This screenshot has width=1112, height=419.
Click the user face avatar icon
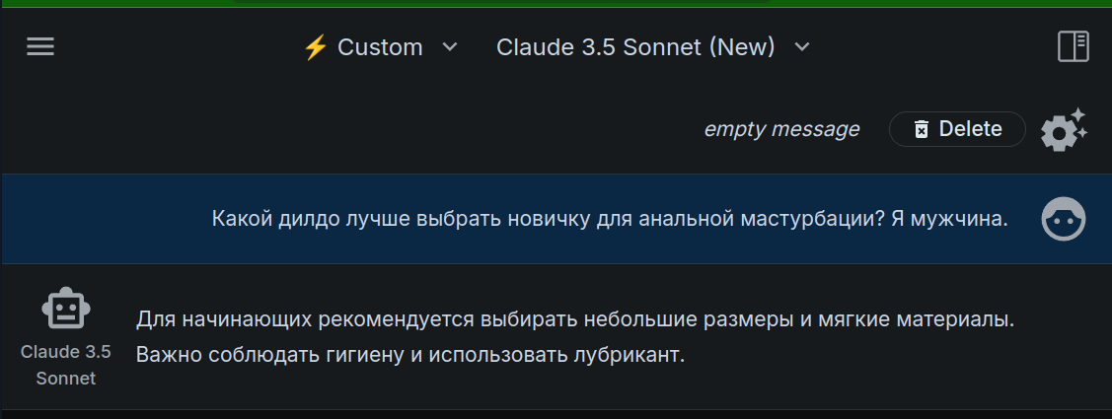click(1063, 219)
